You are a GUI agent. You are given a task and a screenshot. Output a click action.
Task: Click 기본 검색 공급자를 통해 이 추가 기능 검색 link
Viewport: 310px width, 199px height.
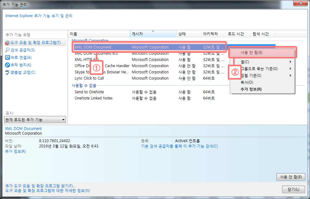coord(179,146)
